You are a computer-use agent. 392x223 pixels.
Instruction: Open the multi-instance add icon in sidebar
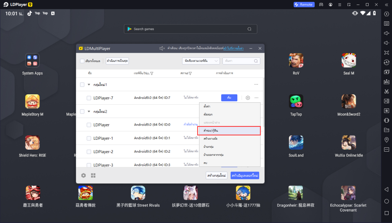coord(387,72)
